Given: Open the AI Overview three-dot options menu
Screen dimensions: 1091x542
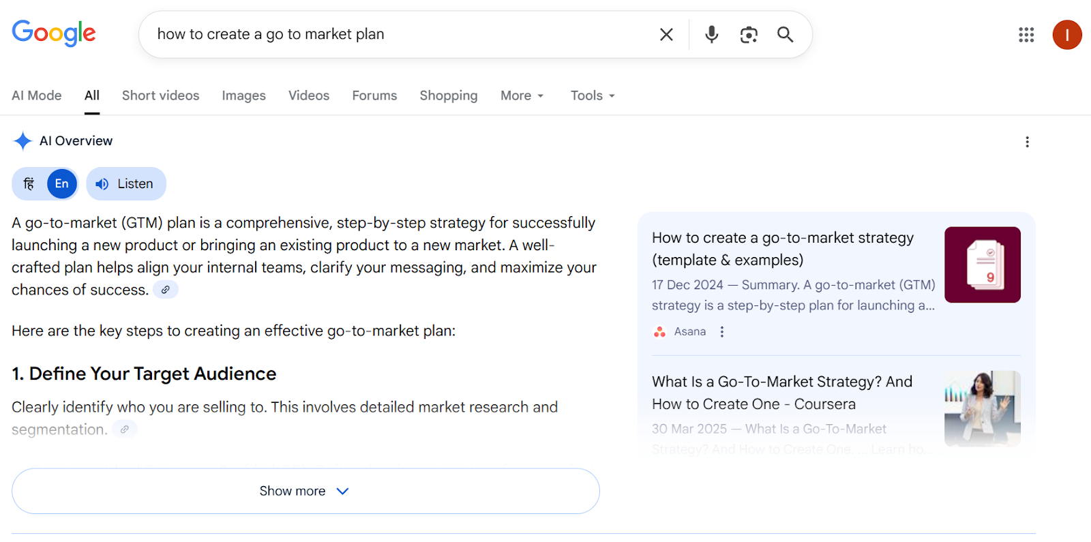Looking at the screenshot, I should tap(1027, 142).
